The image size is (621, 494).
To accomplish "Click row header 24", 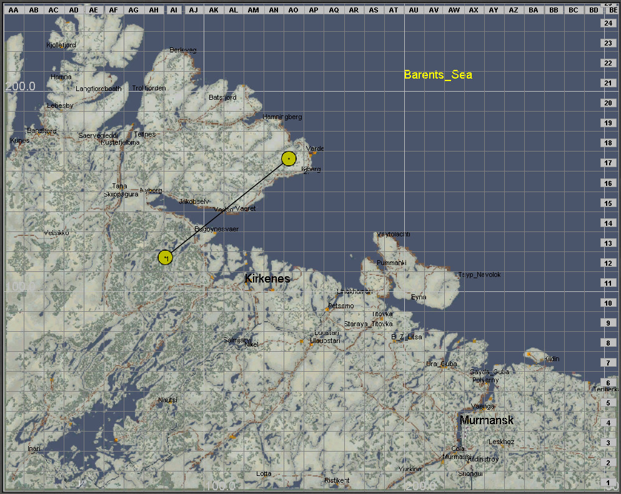I will 609,23.
